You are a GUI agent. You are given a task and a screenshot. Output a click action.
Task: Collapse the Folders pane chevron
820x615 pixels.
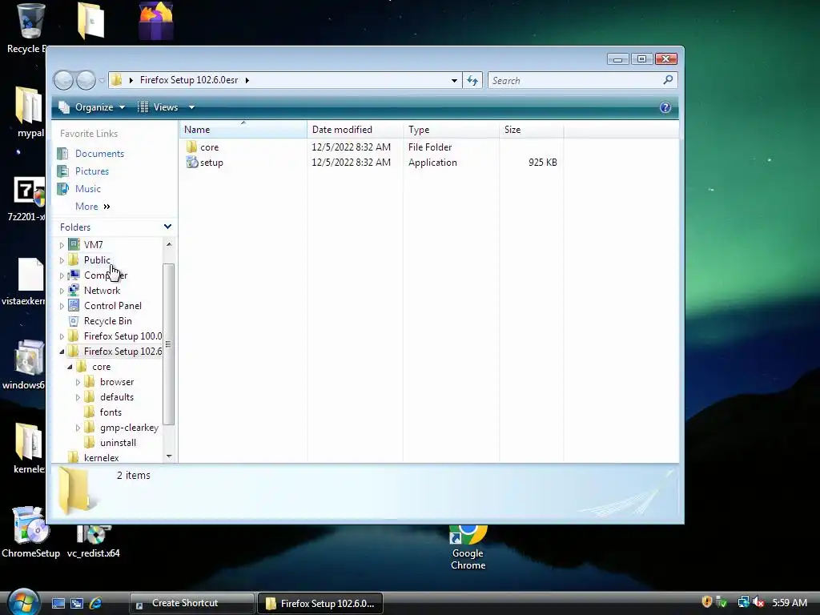[167, 227]
